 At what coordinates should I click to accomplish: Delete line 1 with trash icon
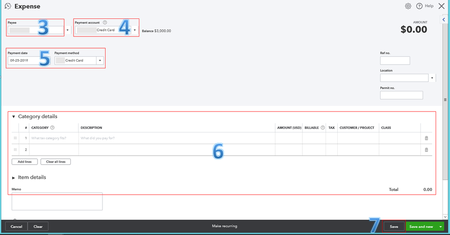click(x=426, y=138)
